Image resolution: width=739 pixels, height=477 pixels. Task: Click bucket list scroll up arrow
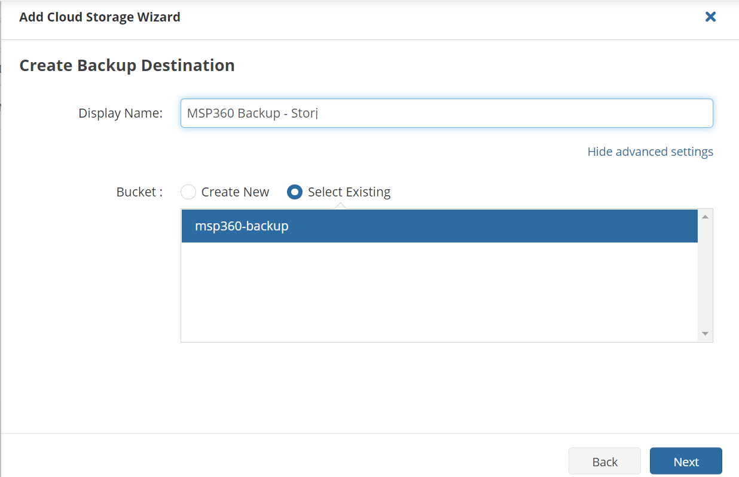pyautogui.click(x=705, y=217)
